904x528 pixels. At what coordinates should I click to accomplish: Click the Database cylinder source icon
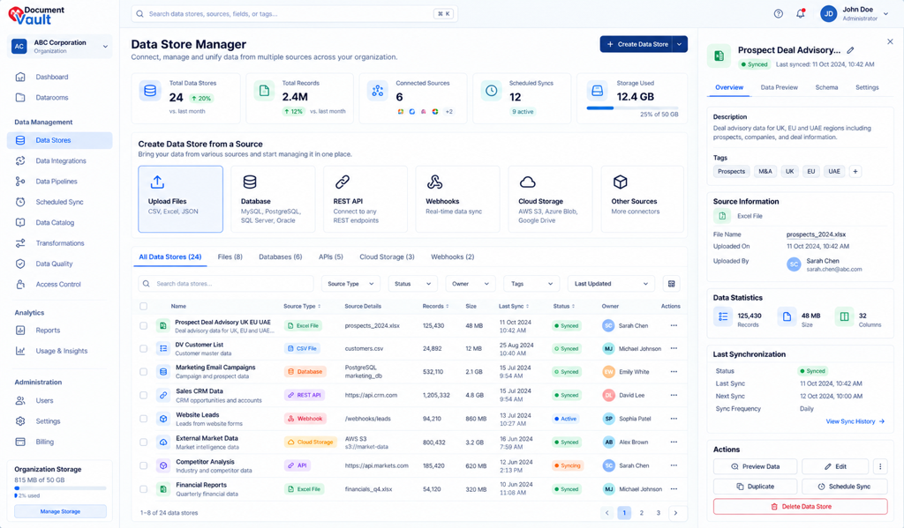tap(250, 182)
